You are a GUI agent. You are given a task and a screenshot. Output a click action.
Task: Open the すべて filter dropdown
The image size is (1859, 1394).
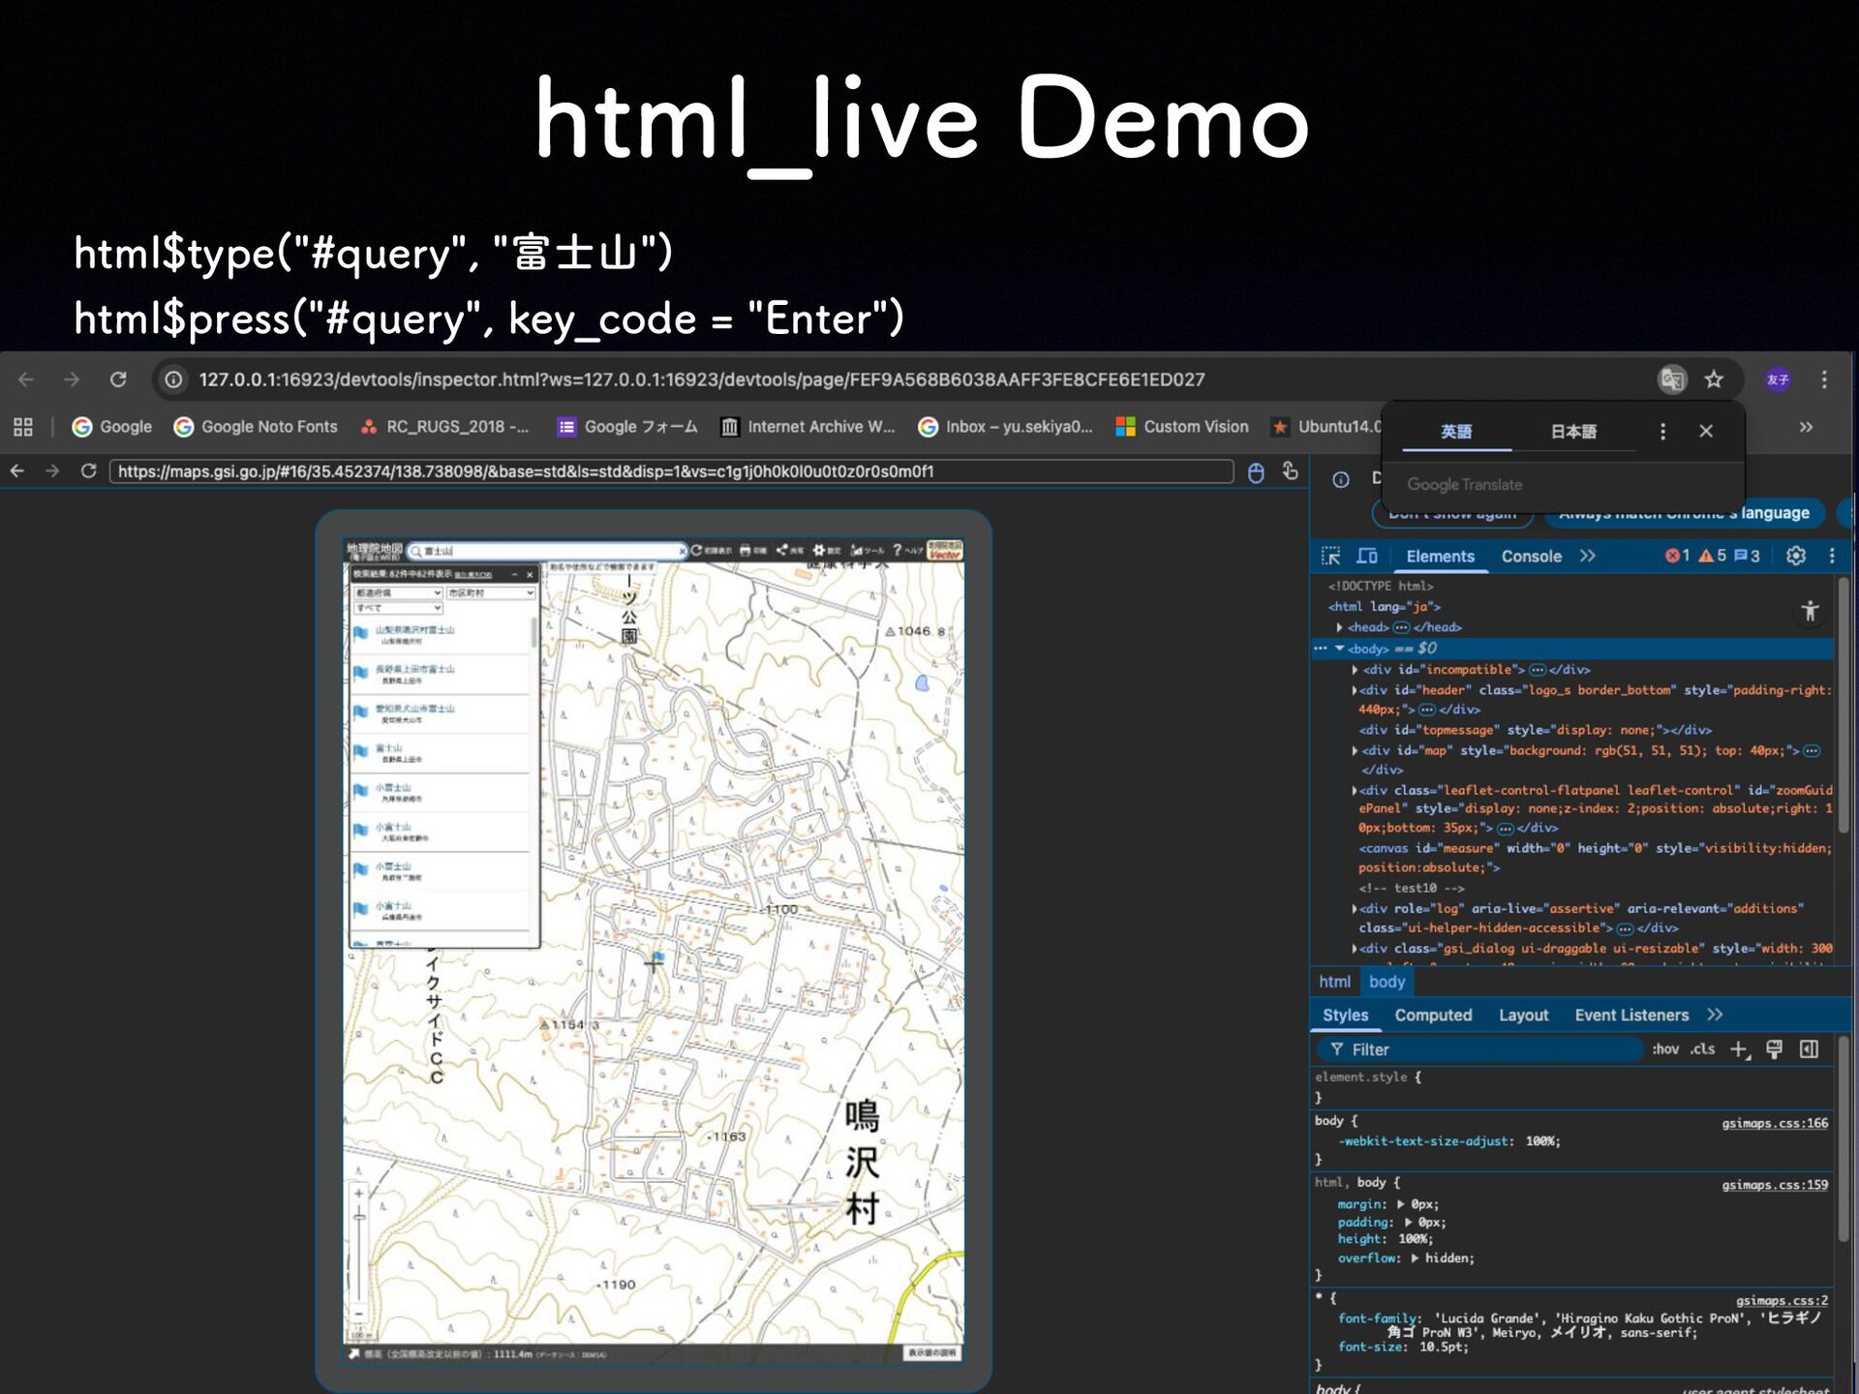[x=398, y=608]
